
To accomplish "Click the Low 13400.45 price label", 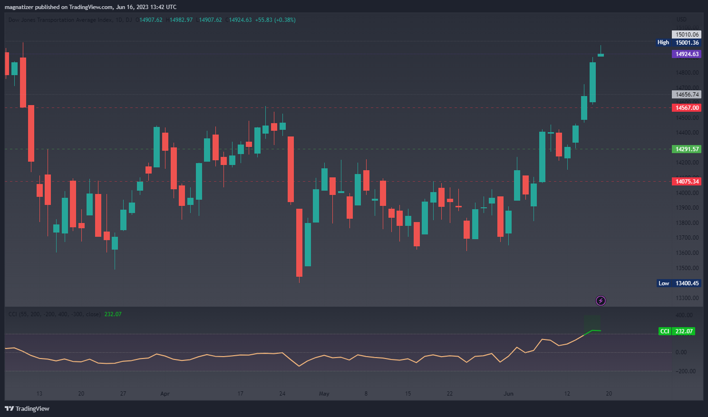I will [x=679, y=283].
